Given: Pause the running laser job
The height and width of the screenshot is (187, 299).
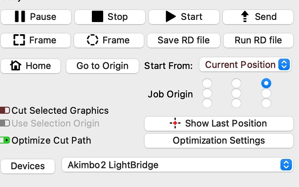Looking at the screenshot, I should [x=36, y=17].
